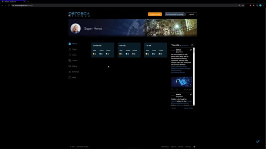Click the @signl4 handle next to Tweets
This screenshot has height=149, width=266.
(185, 46)
